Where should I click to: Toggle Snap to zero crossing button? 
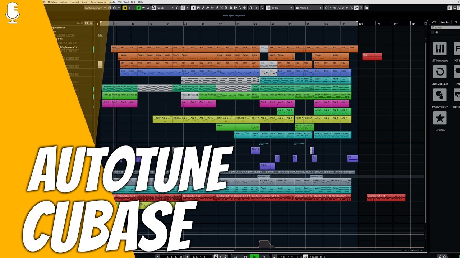click(263, 8)
